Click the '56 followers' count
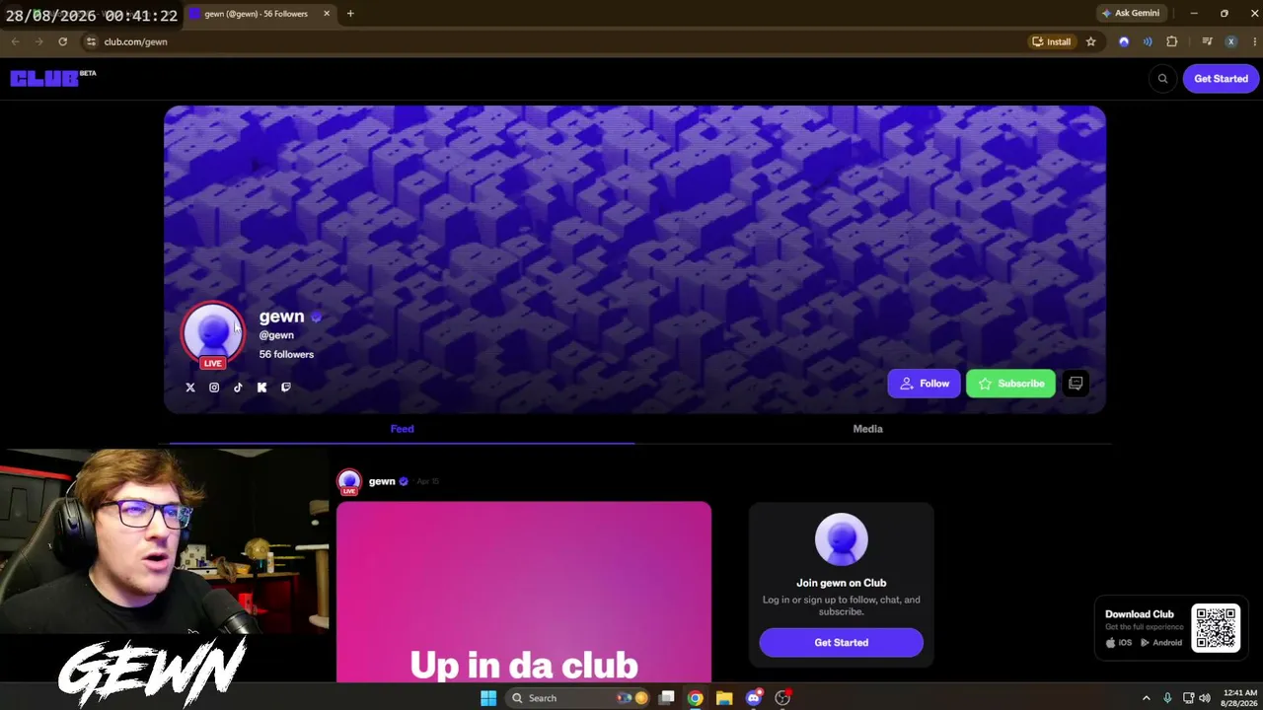The height and width of the screenshot is (710, 1263). (286, 355)
